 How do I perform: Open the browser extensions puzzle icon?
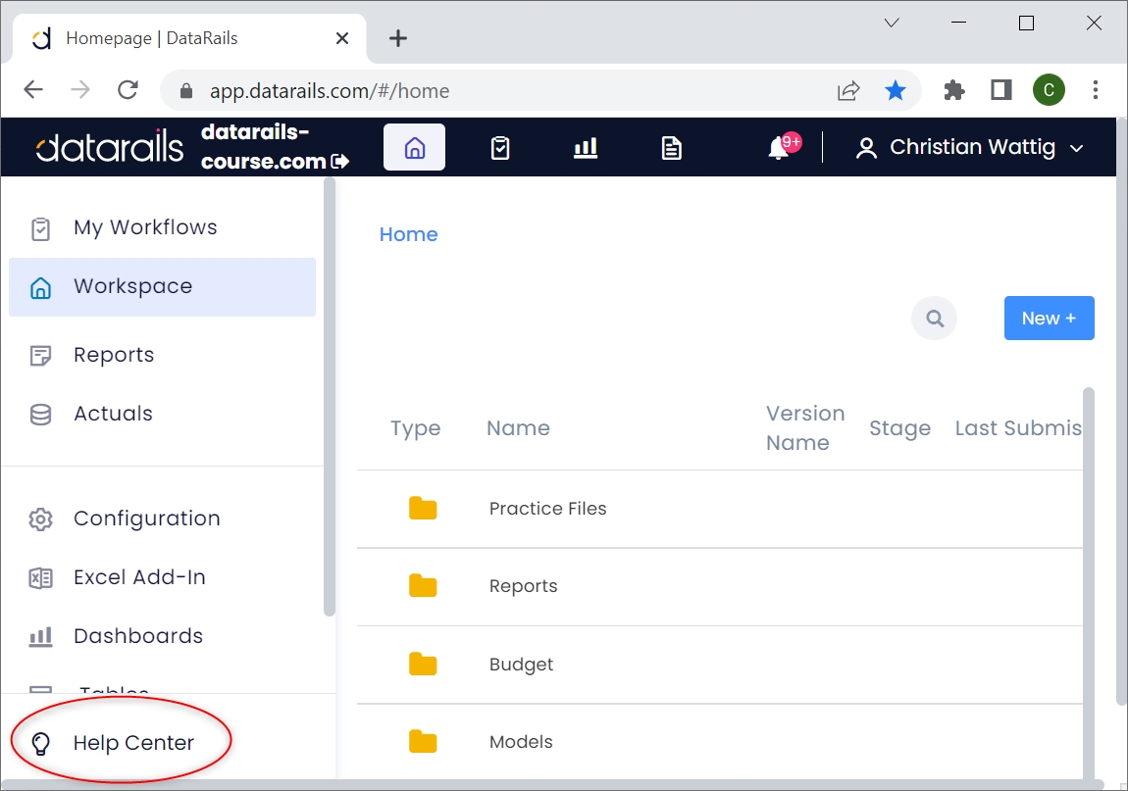pyautogui.click(x=953, y=91)
